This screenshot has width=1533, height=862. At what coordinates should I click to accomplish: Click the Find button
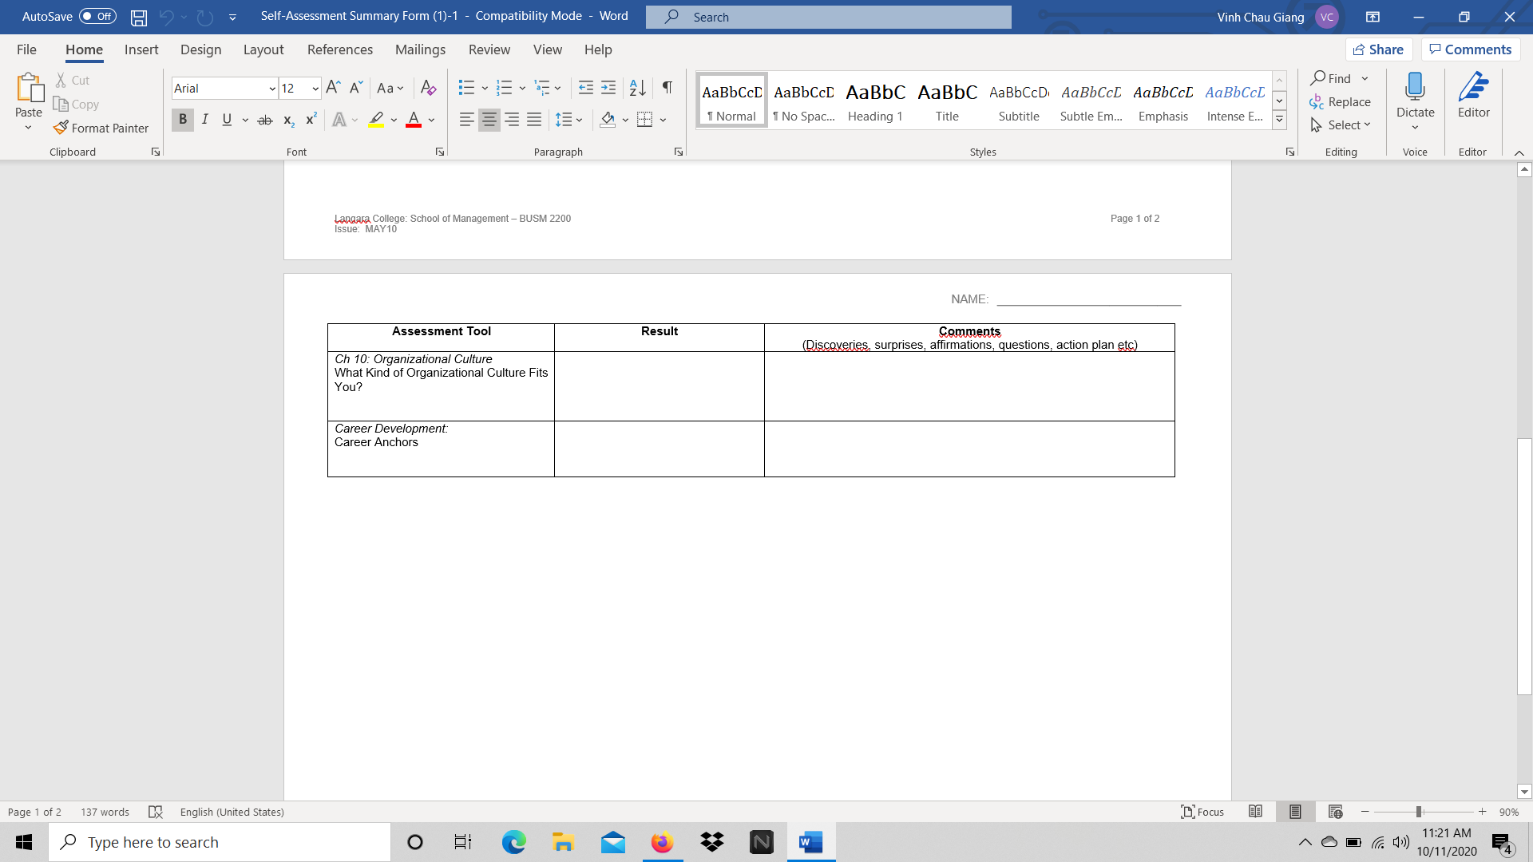(x=1331, y=78)
